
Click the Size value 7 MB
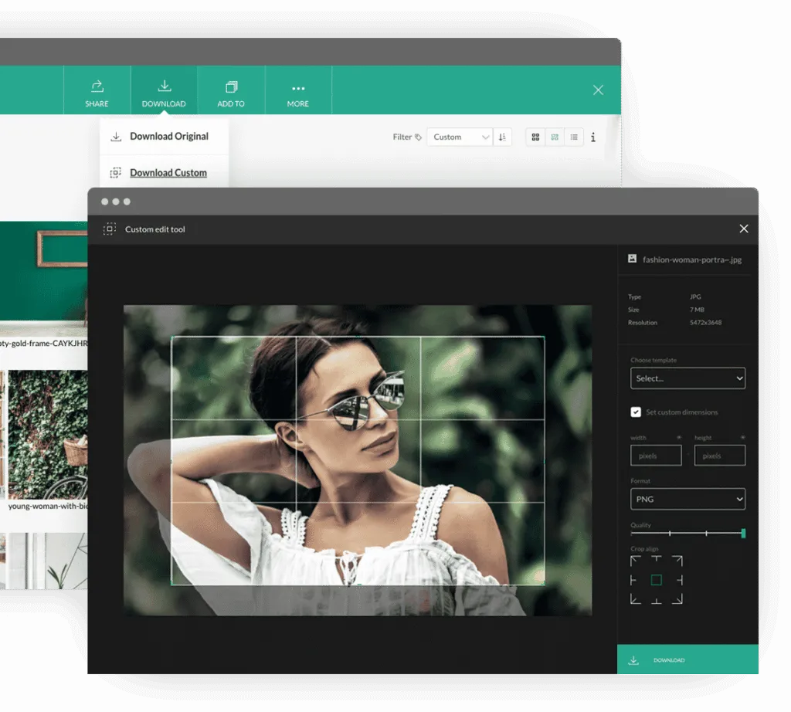pyautogui.click(x=698, y=310)
